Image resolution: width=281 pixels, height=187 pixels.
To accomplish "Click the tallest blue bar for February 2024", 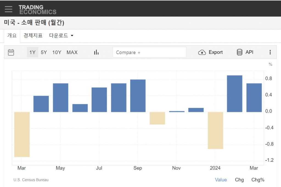I will [235, 93].
